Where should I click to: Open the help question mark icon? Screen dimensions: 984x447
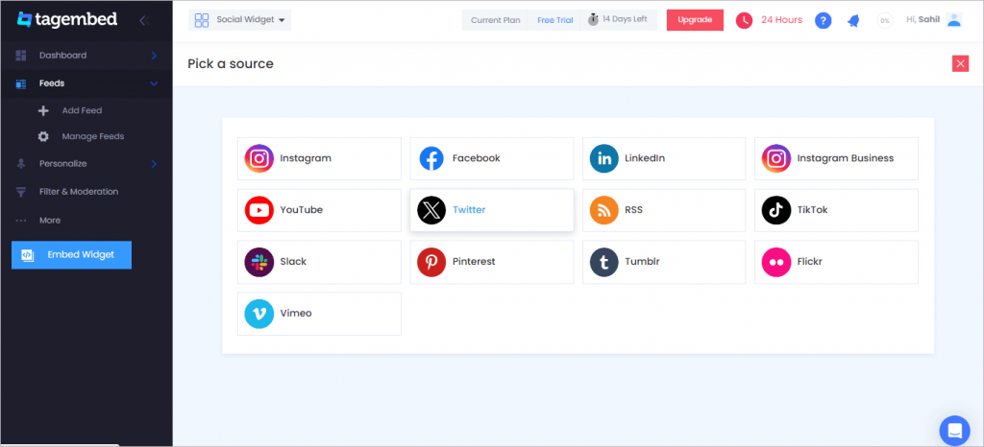point(823,20)
